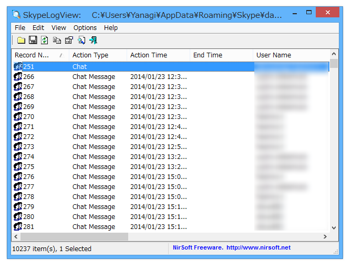Sort by the User Name column header

click(291, 55)
